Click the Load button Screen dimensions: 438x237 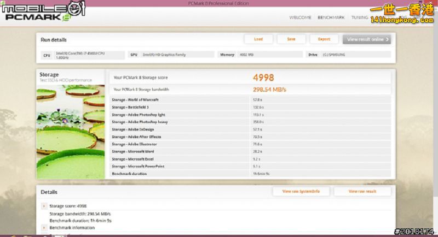coord(258,39)
